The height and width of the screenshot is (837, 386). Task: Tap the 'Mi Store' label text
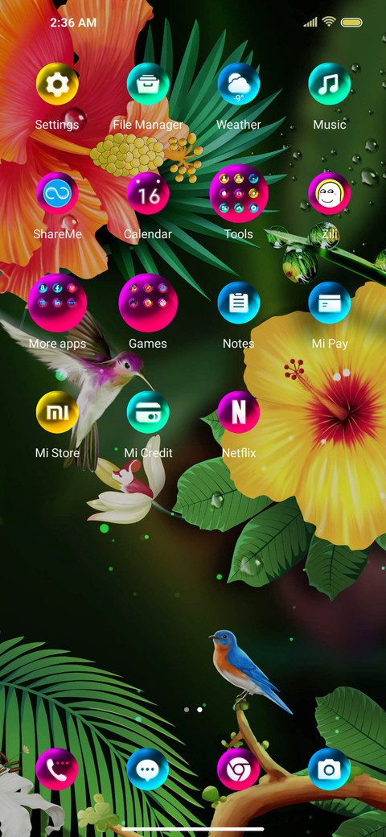pyautogui.click(x=57, y=453)
